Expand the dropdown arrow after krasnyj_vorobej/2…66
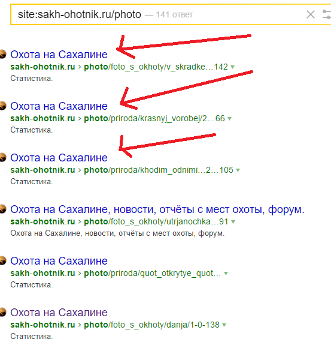This screenshot has height=345, width=331. point(229,119)
